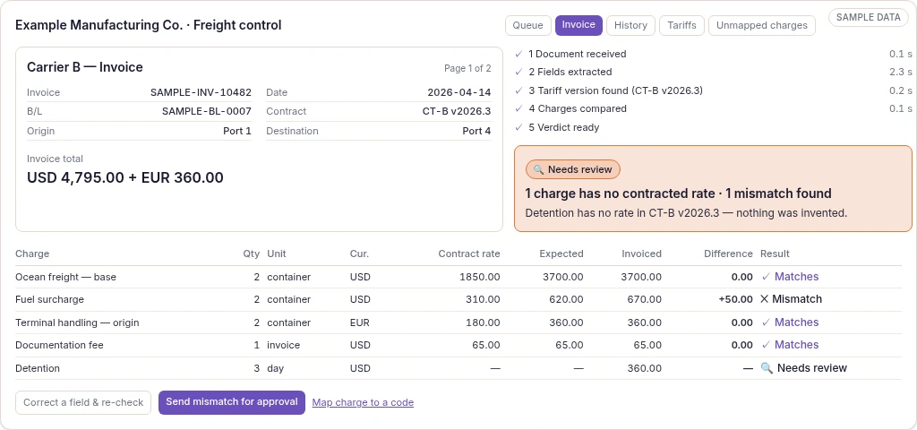The image size is (917, 430).
Task: Click checkmark icon in Ocean freight row
Action: 765,277
